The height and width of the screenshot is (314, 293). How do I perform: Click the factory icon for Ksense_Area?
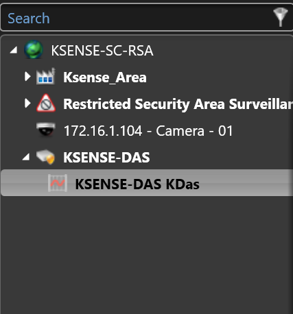click(x=46, y=76)
